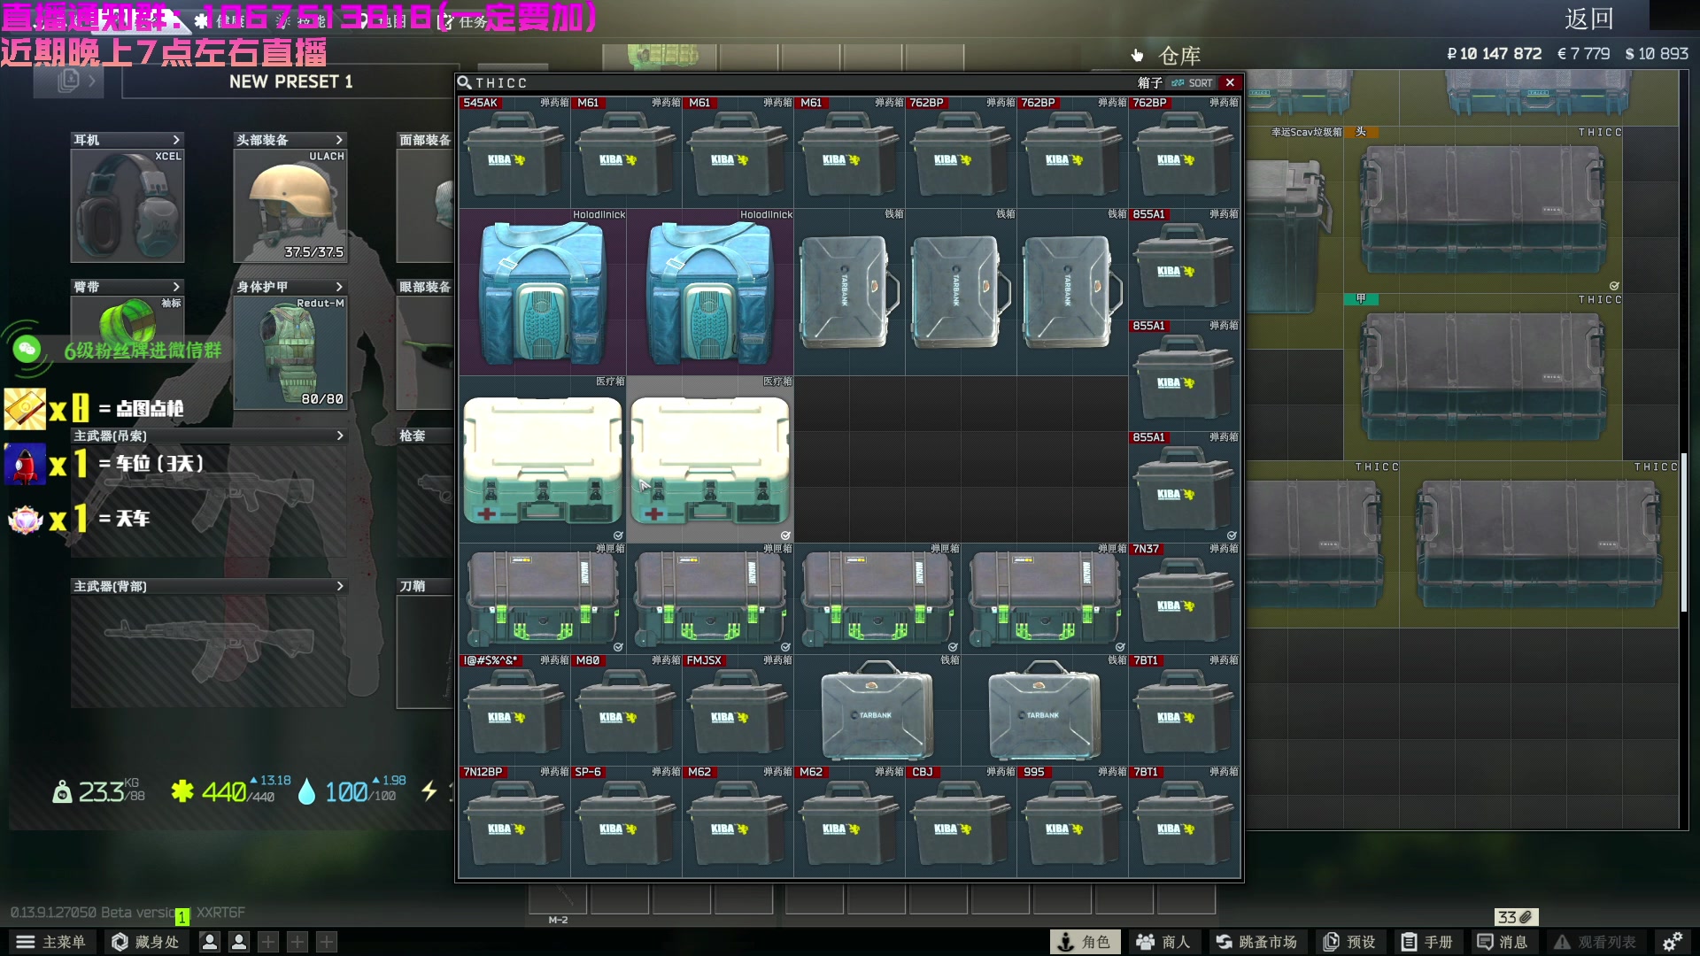Open the 观看列表 watch list

1596,942
